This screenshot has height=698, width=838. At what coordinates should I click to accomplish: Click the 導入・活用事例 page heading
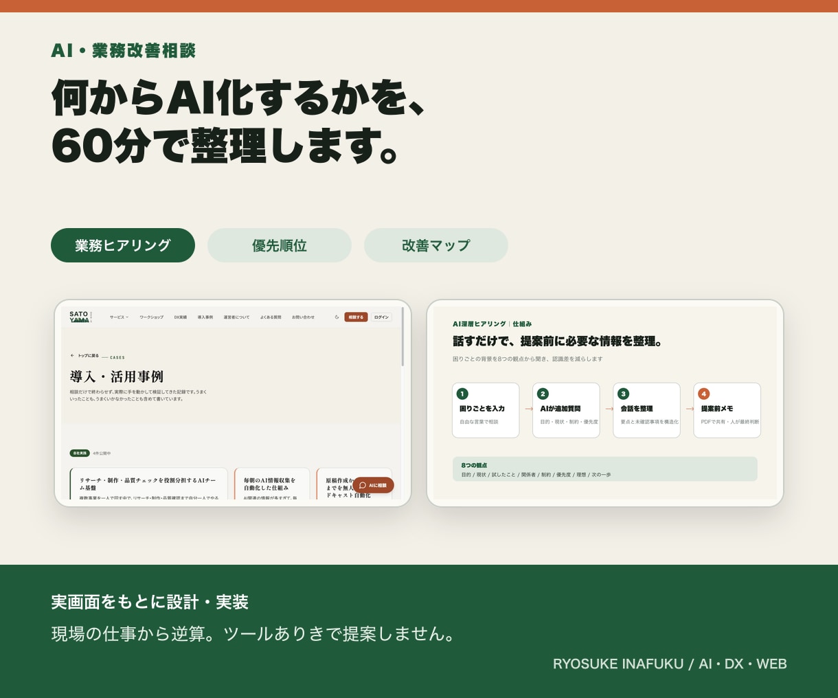pyautogui.click(x=116, y=376)
